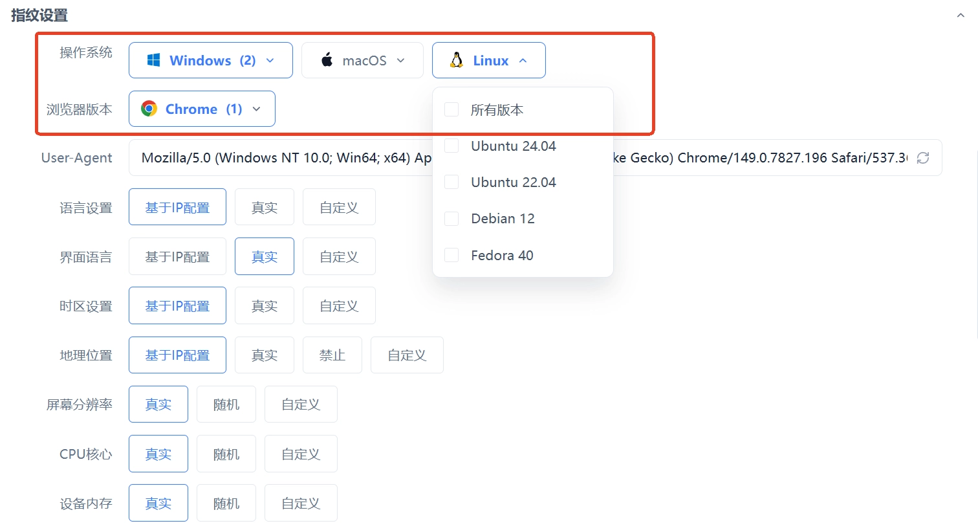Image resolution: width=978 pixels, height=530 pixels.
Task: Choose 真实 for 语言设置
Action: 265,207
